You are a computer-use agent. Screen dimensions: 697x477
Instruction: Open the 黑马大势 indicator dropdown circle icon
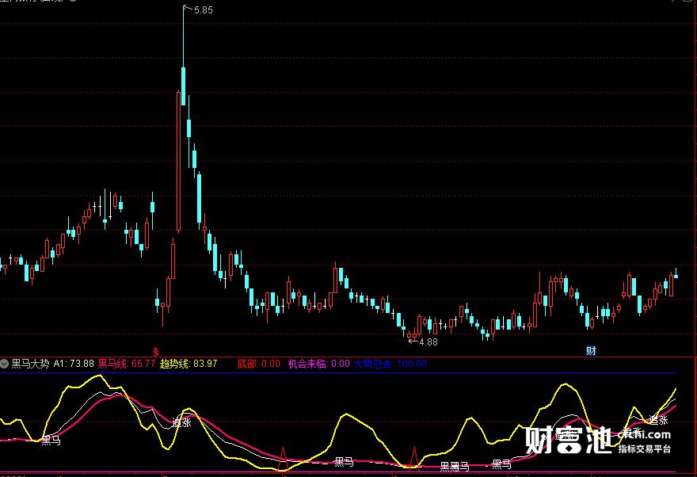coord(5,364)
